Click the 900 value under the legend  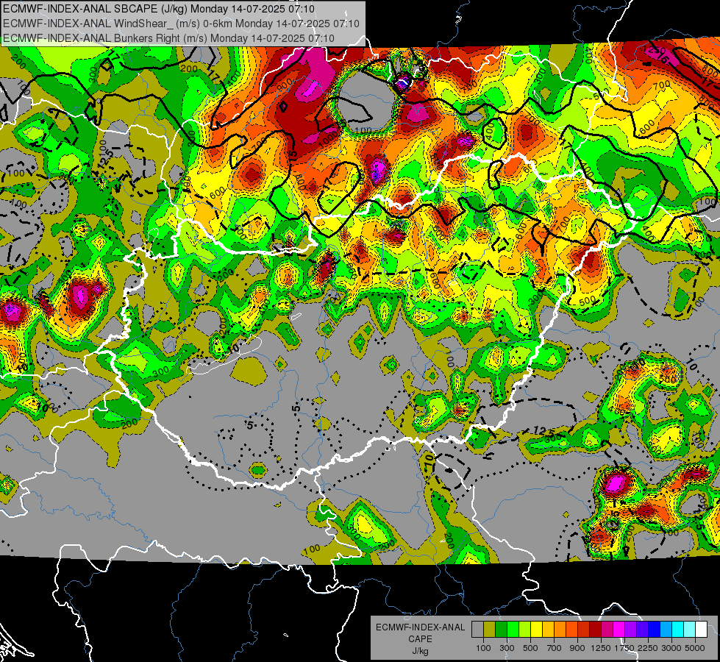(577, 648)
